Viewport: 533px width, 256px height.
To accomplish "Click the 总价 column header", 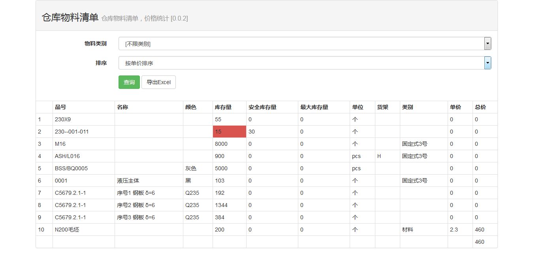I will [x=480, y=107].
